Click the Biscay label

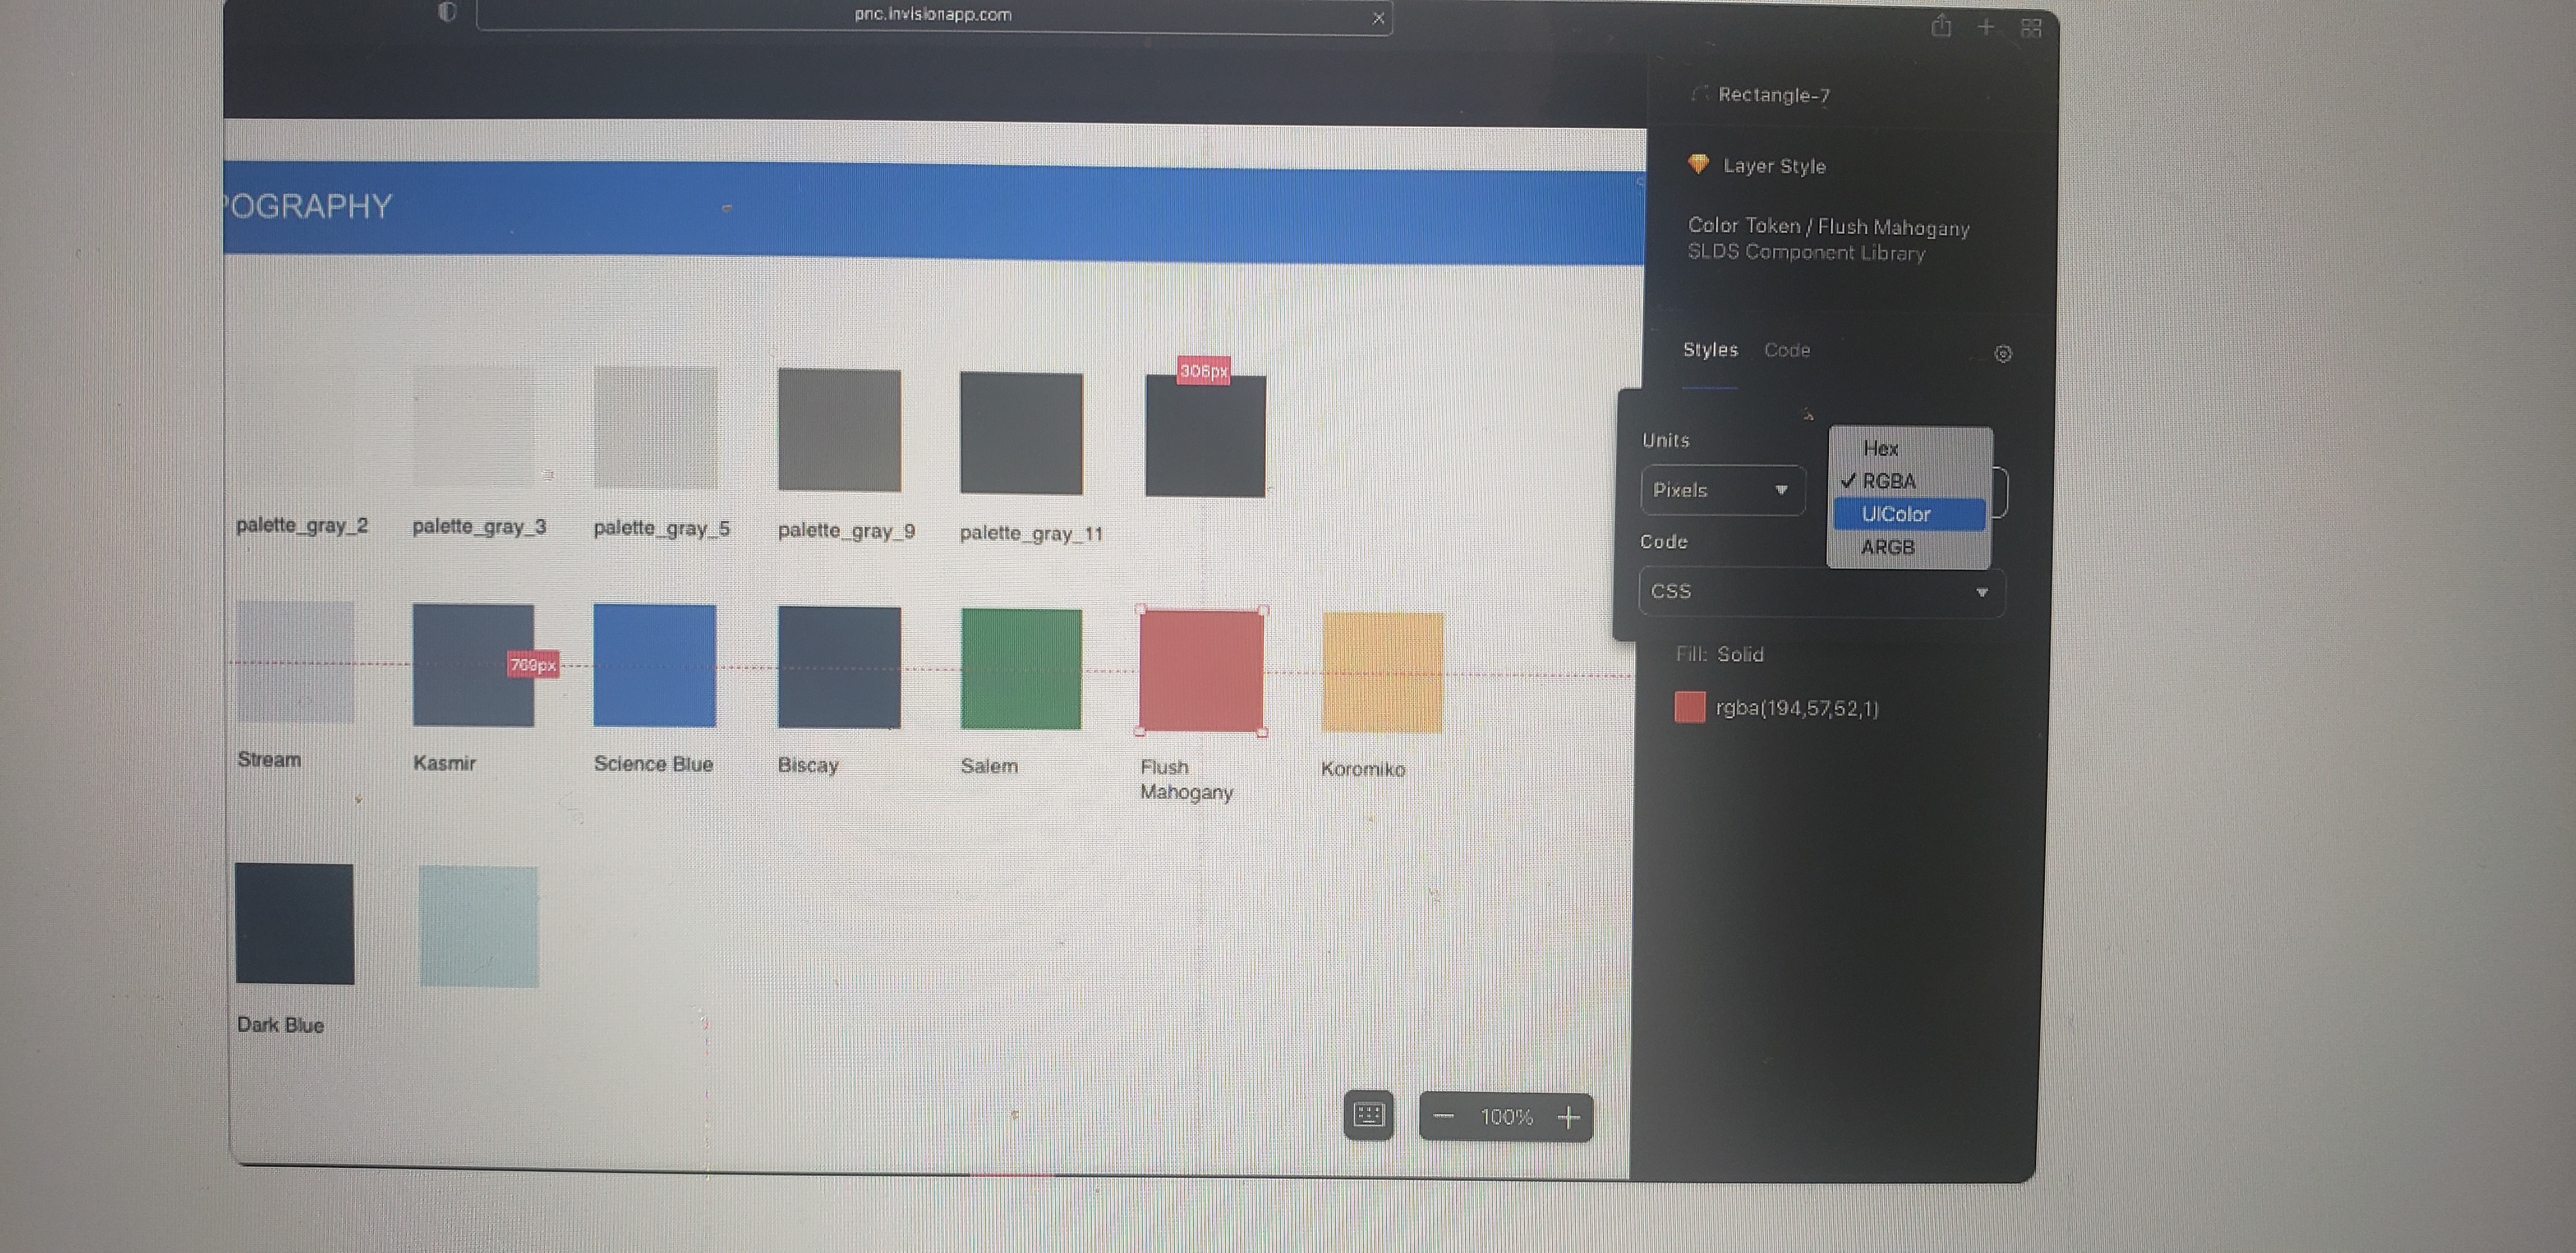807,766
